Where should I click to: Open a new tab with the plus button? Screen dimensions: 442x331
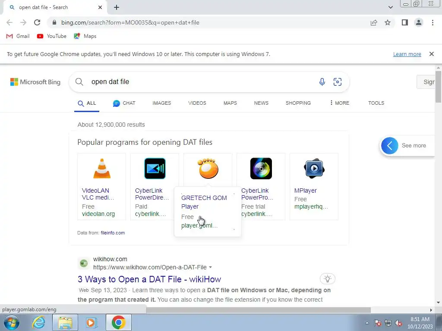coord(117,7)
